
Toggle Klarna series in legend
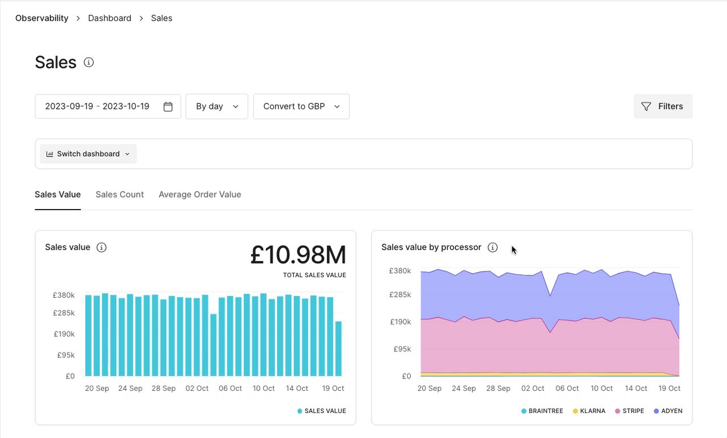[575, 411]
